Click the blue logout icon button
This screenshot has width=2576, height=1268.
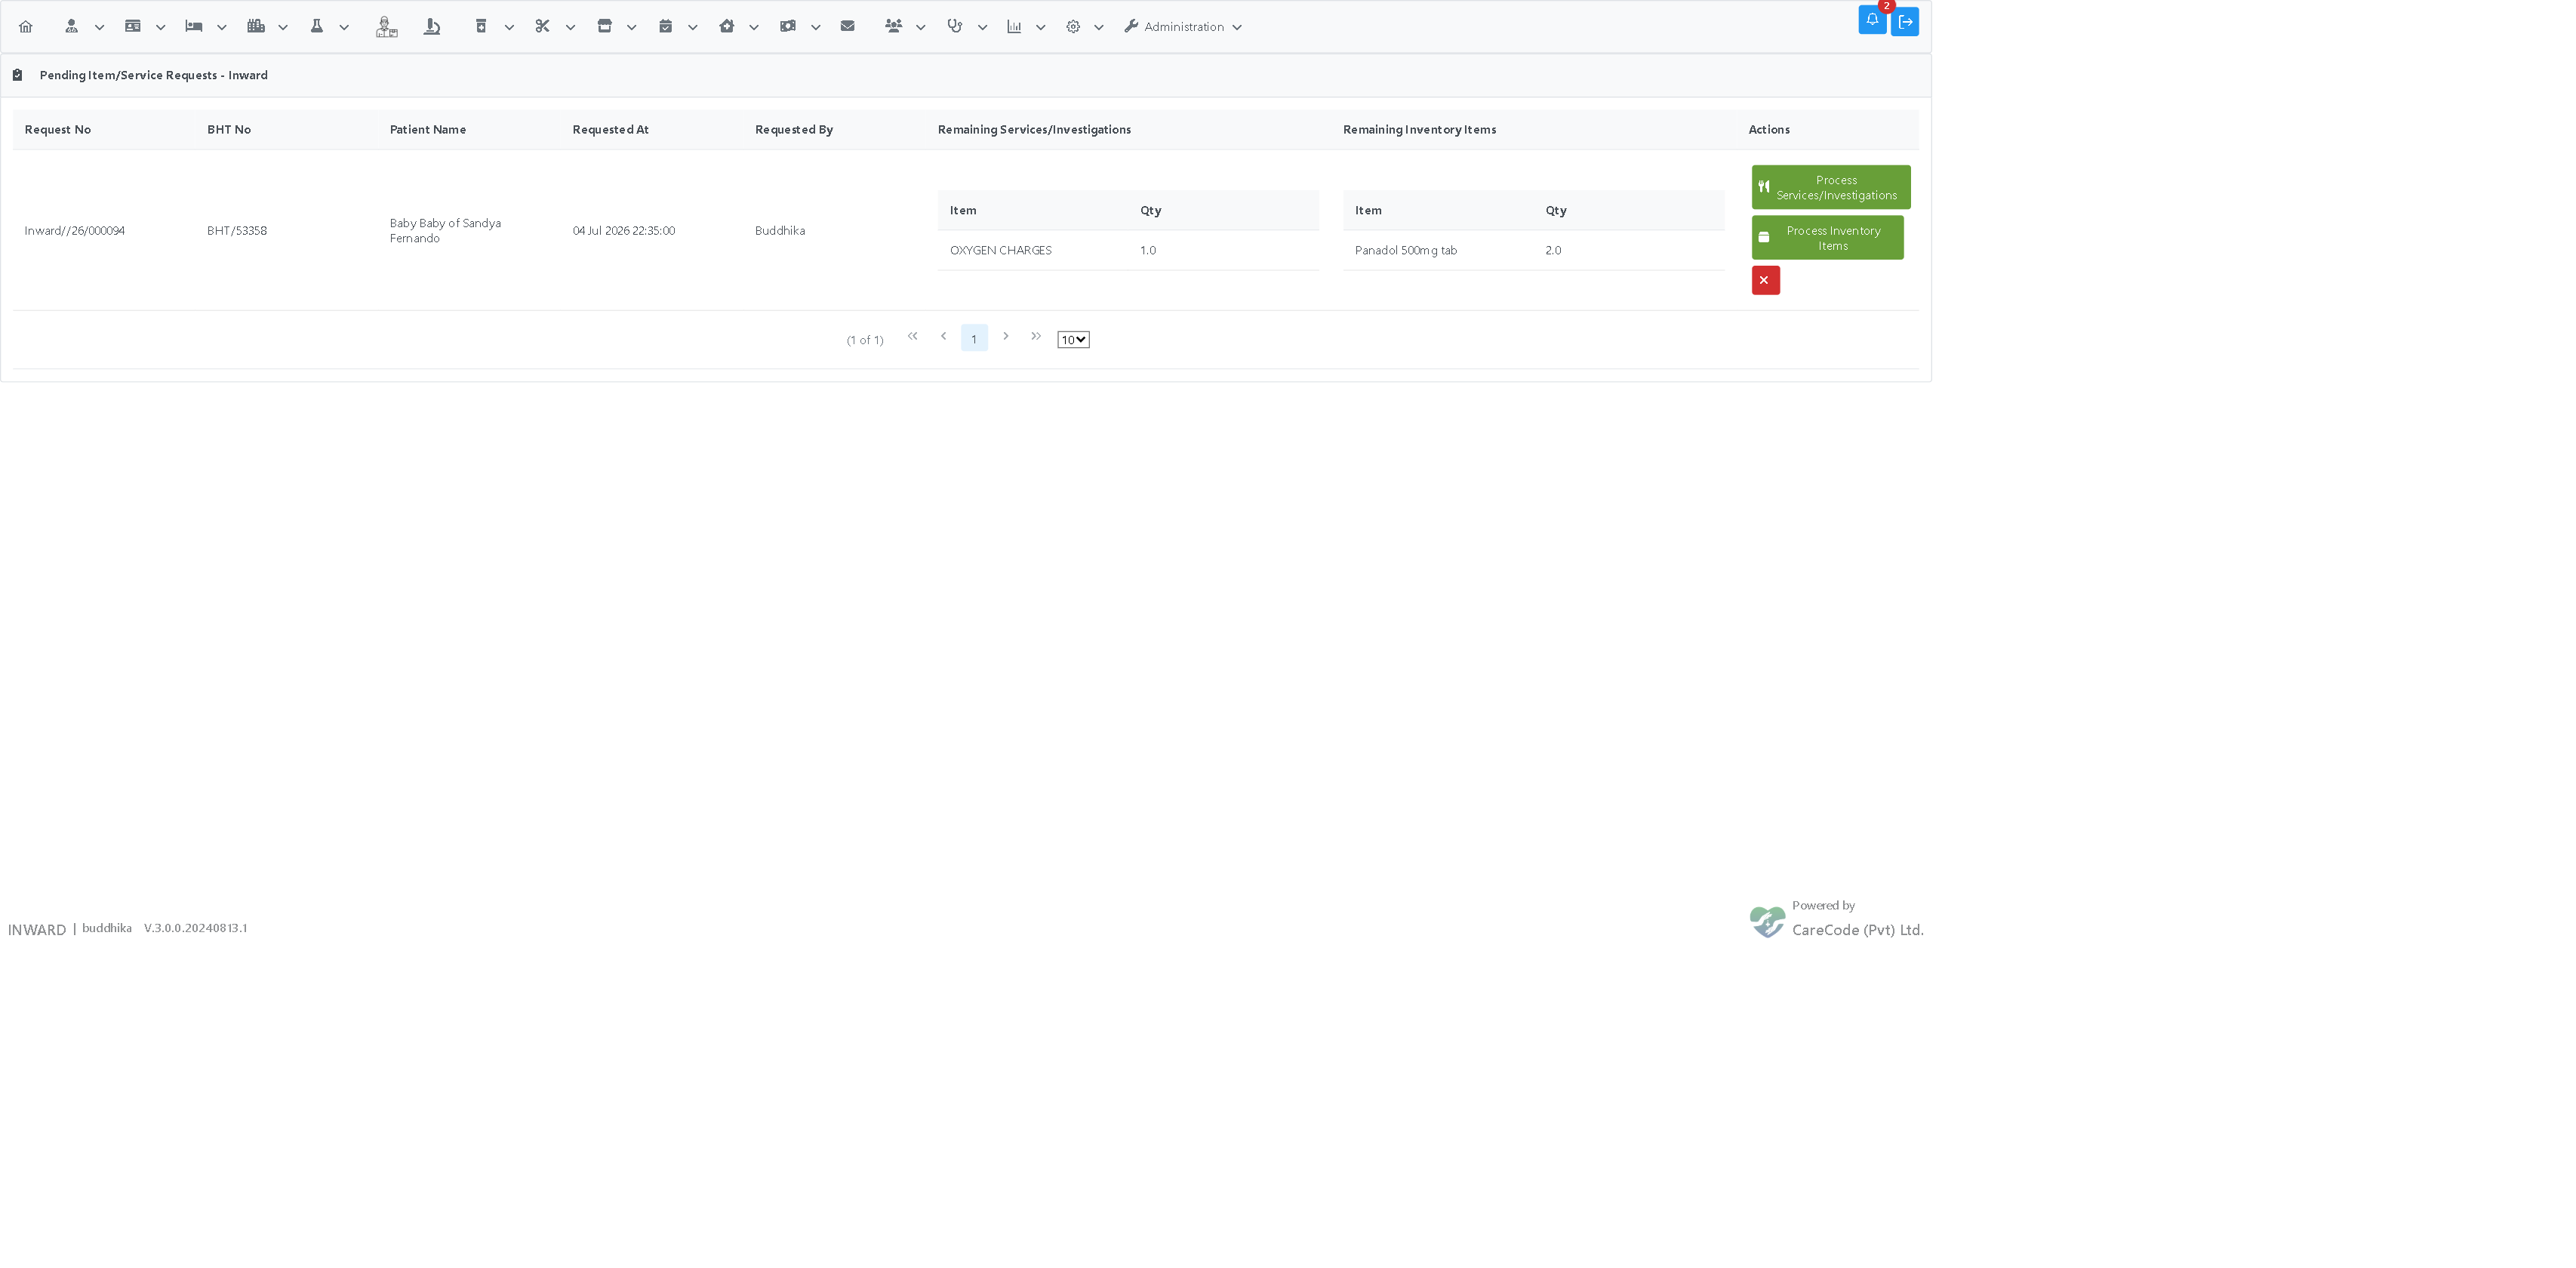pos(1905,21)
